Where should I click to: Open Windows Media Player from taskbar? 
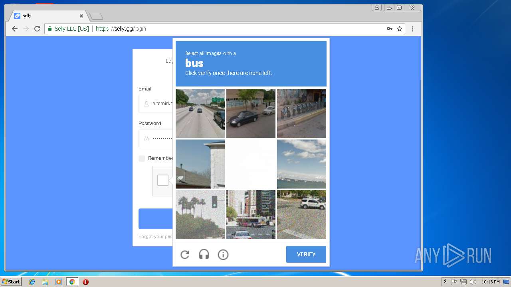[x=59, y=282]
